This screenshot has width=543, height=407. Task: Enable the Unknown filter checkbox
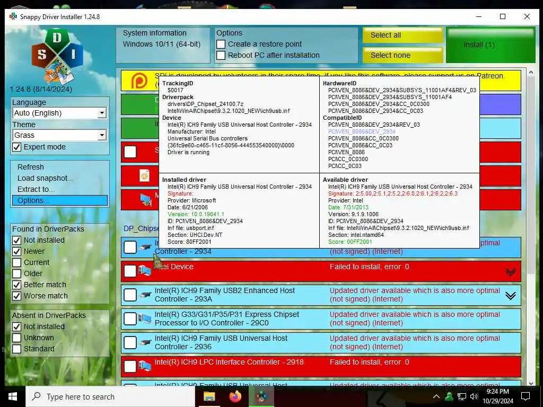coord(16,338)
